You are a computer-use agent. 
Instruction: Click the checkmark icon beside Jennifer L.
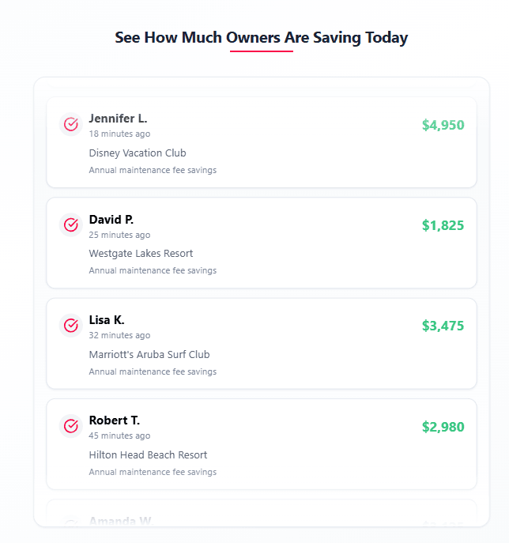[x=71, y=124]
